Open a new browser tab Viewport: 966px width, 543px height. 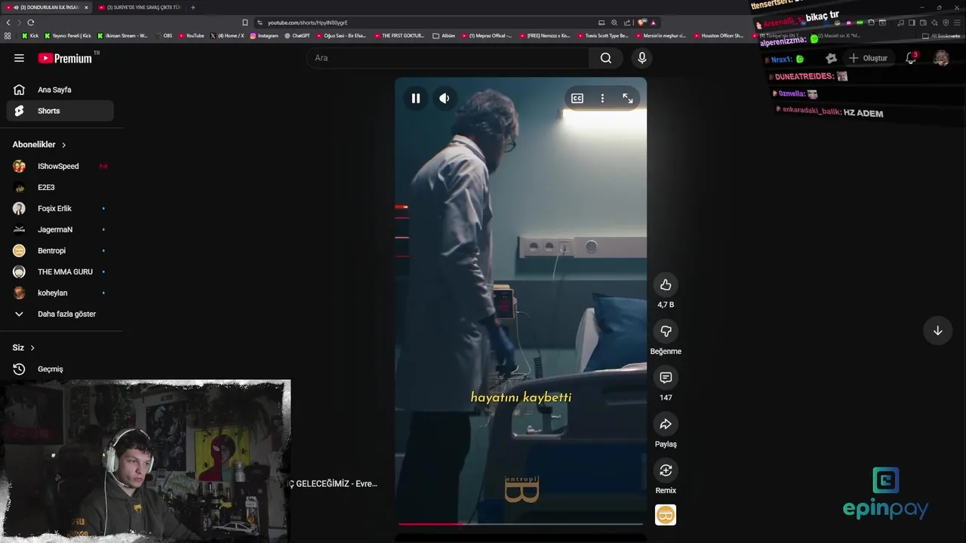pos(192,8)
